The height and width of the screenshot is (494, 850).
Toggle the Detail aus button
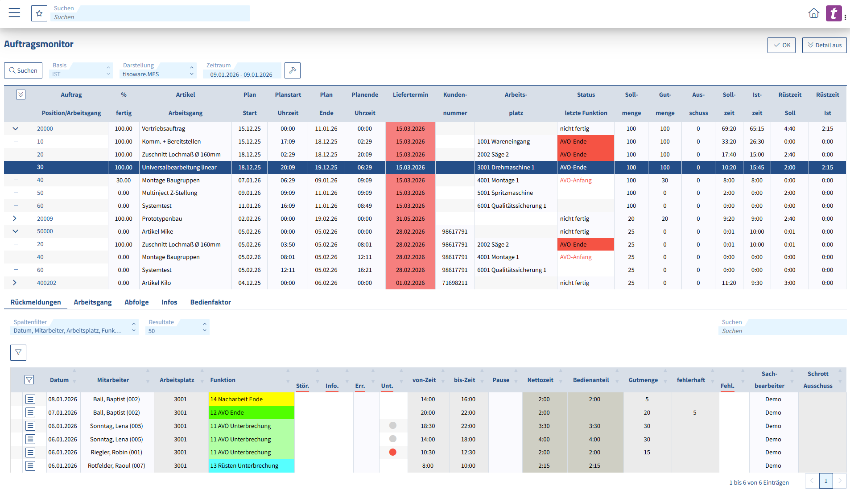pos(824,45)
